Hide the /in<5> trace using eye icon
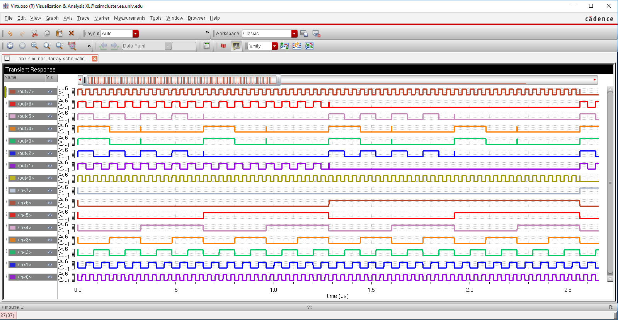Screen dimensions: 618x320 point(50,215)
